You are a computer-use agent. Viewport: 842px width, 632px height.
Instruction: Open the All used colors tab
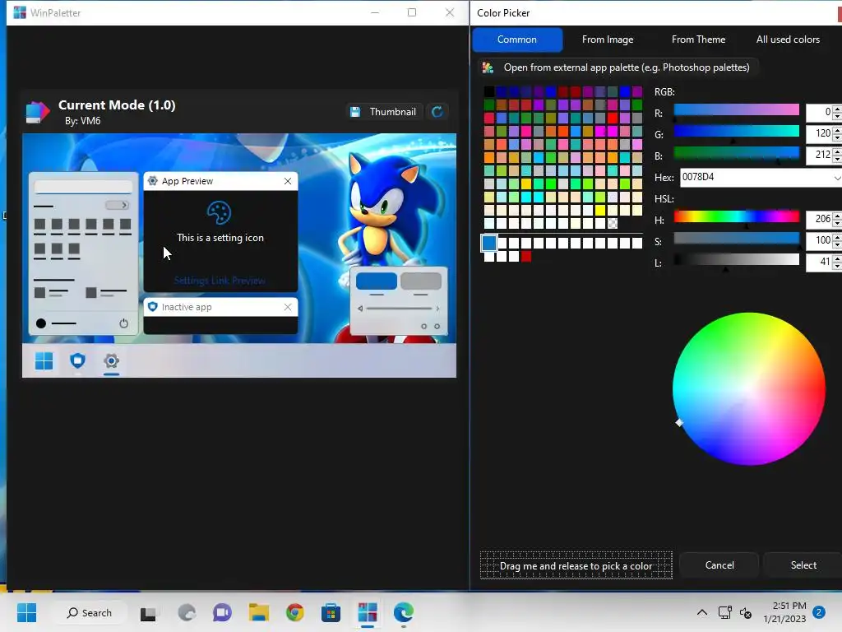pyautogui.click(x=788, y=39)
